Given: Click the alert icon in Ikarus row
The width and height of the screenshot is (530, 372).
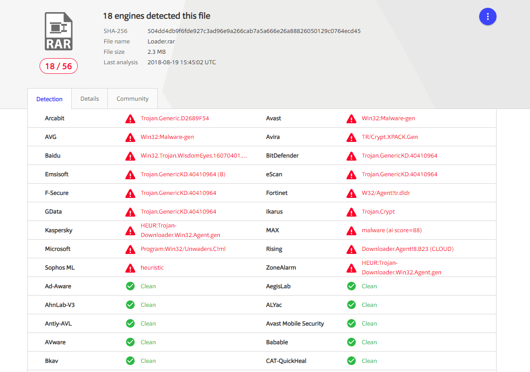Looking at the screenshot, I should click(x=351, y=212).
